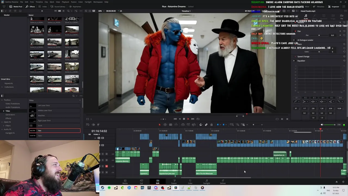
Task: Toggle Linked Selection chain icon
Action: pos(206,125)
